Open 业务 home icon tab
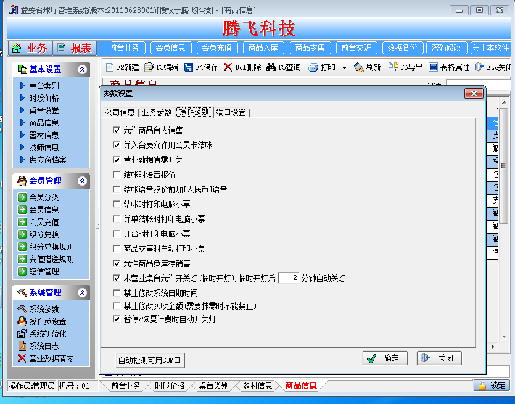Screen dimensions: 515x404 point(30,48)
